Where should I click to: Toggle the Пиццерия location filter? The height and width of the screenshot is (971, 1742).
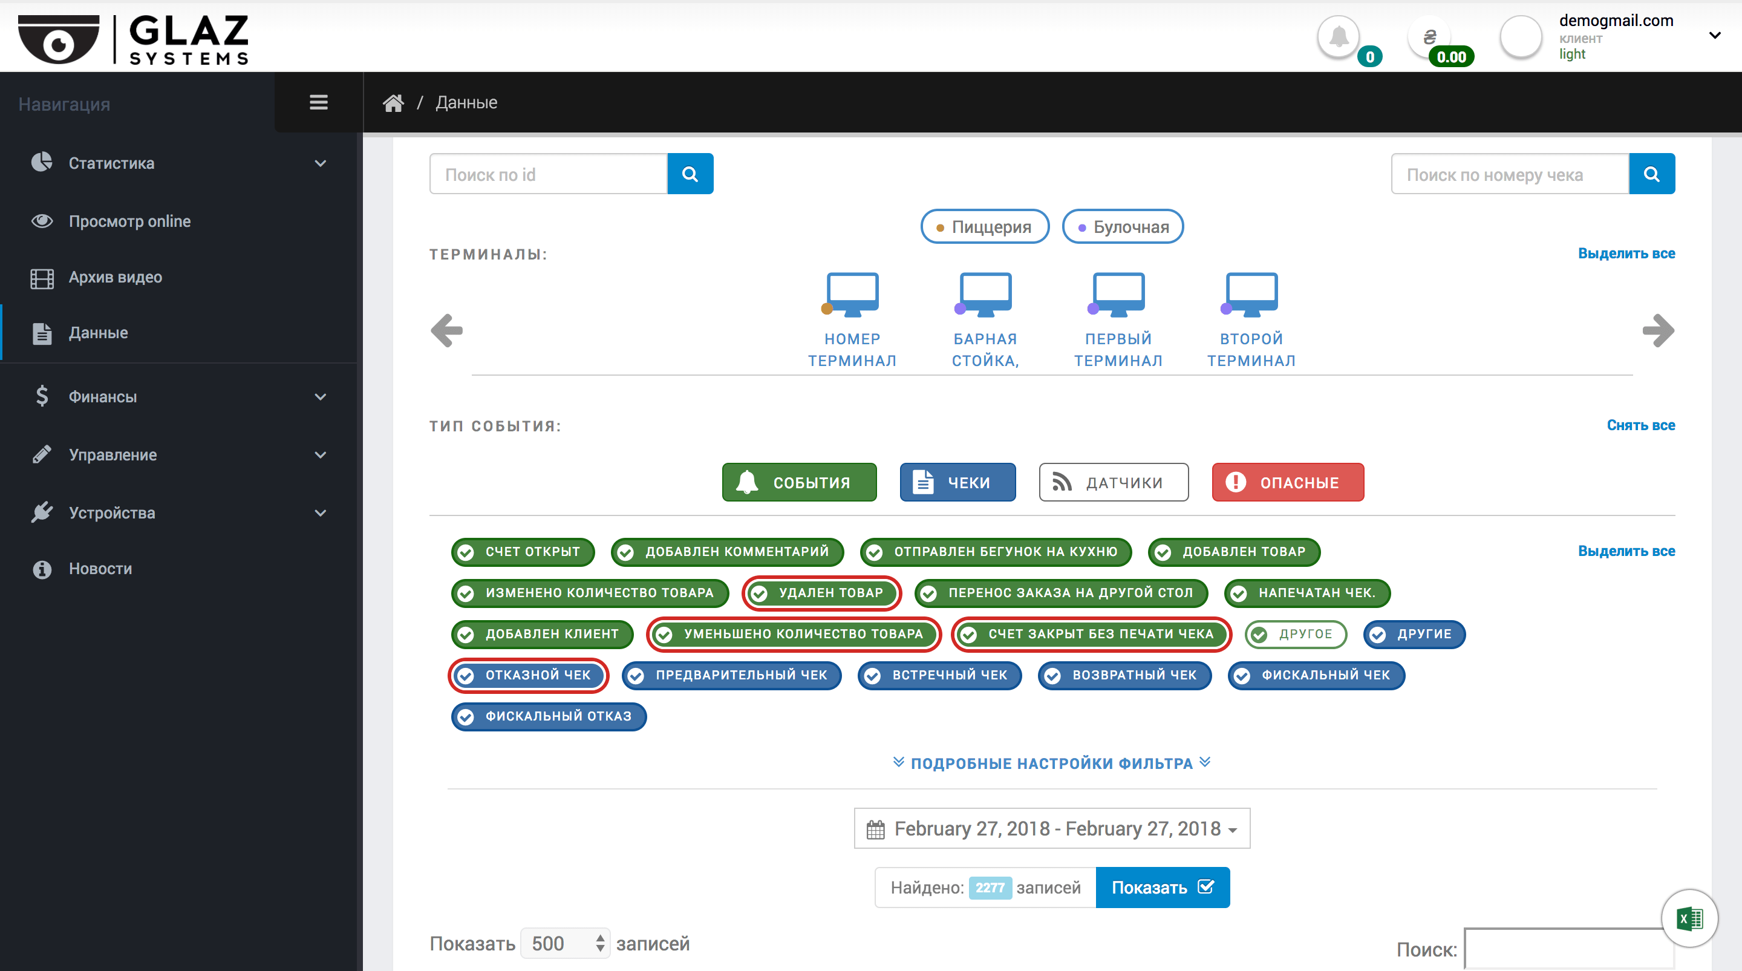coord(985,226)
